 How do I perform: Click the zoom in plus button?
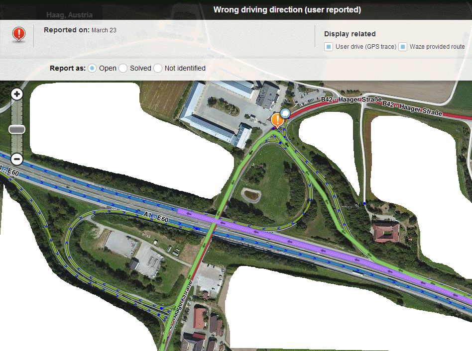tap(17, 94)
